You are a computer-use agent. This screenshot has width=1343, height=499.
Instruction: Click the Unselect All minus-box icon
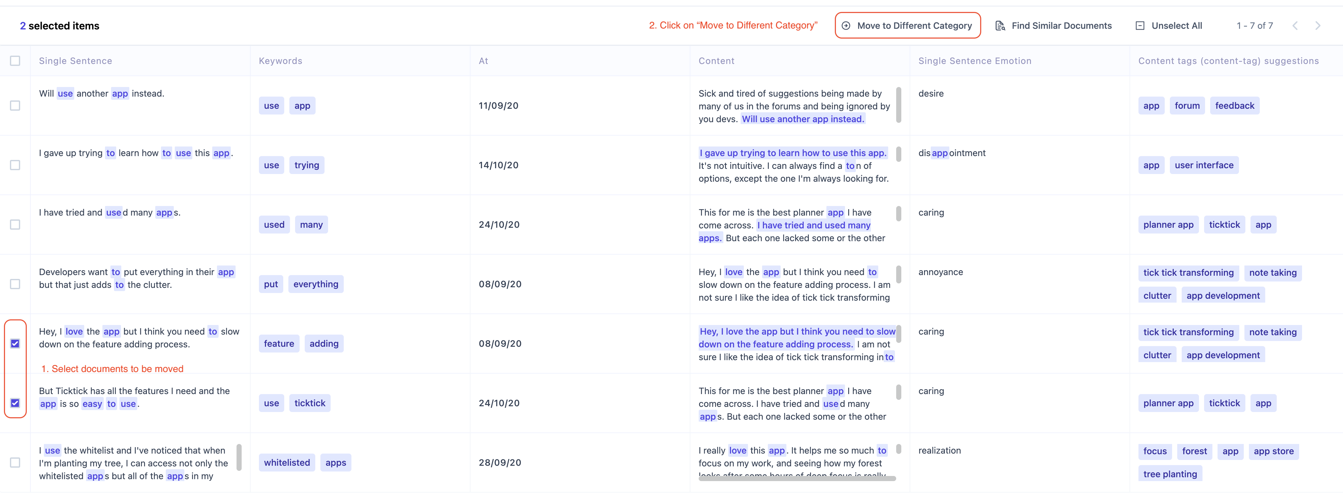point(1140,26)
